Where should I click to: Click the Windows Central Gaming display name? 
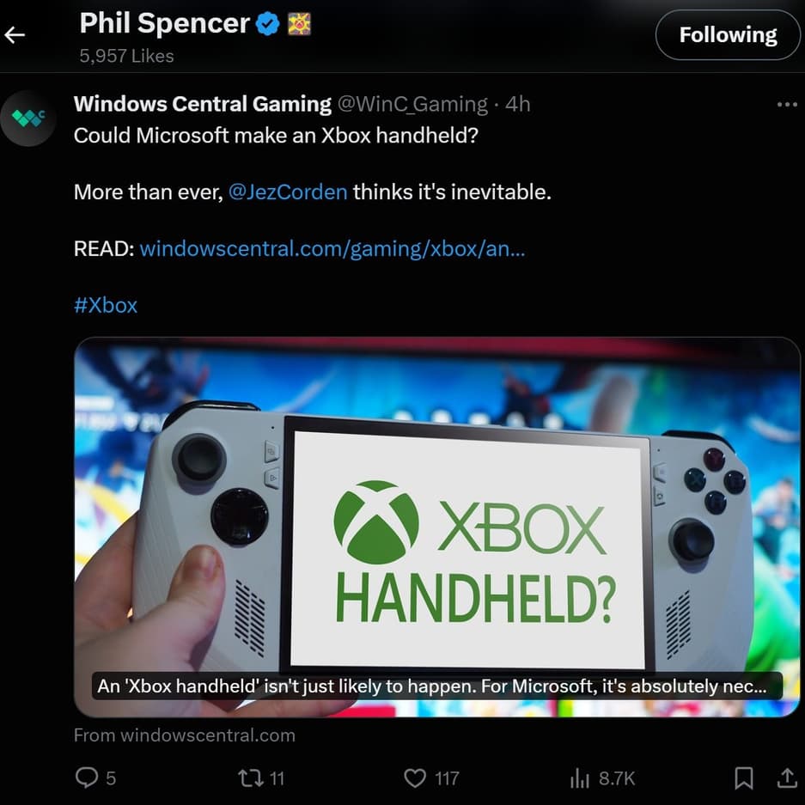(203, 104)
